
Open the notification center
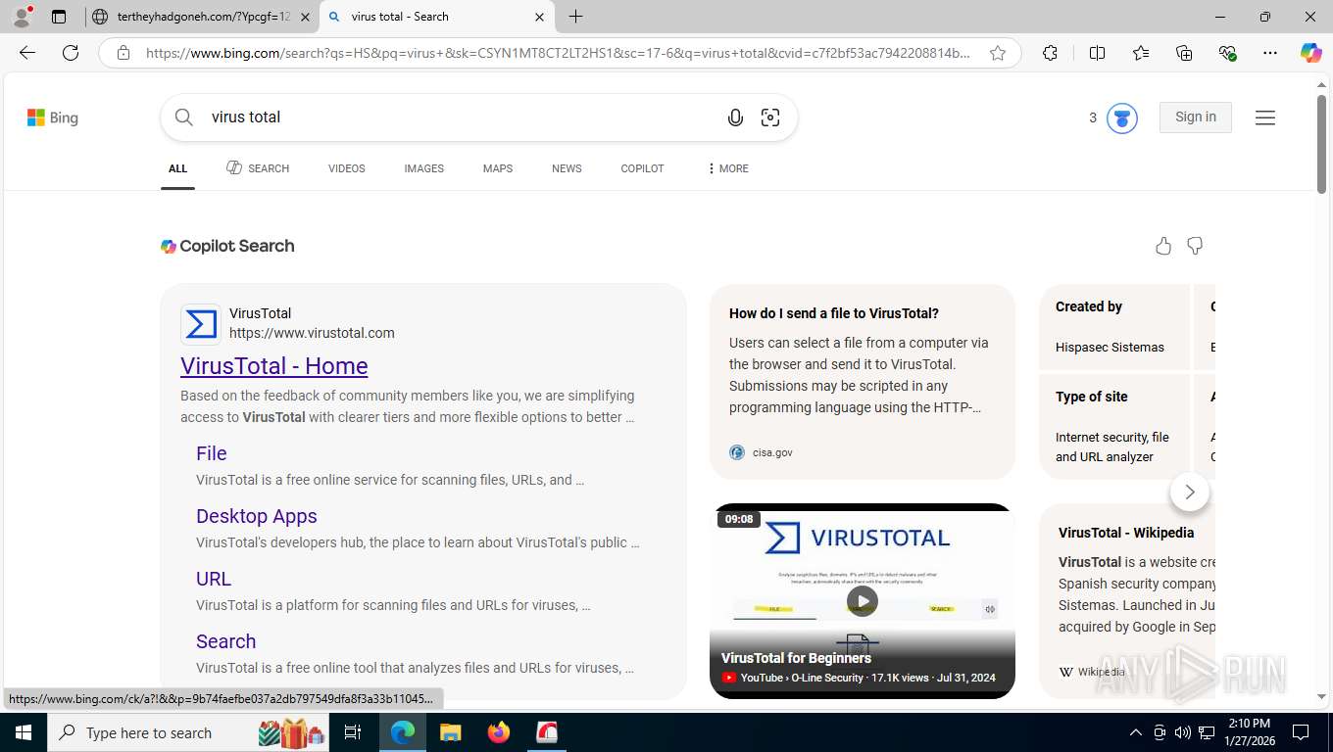coord(1301,732)
